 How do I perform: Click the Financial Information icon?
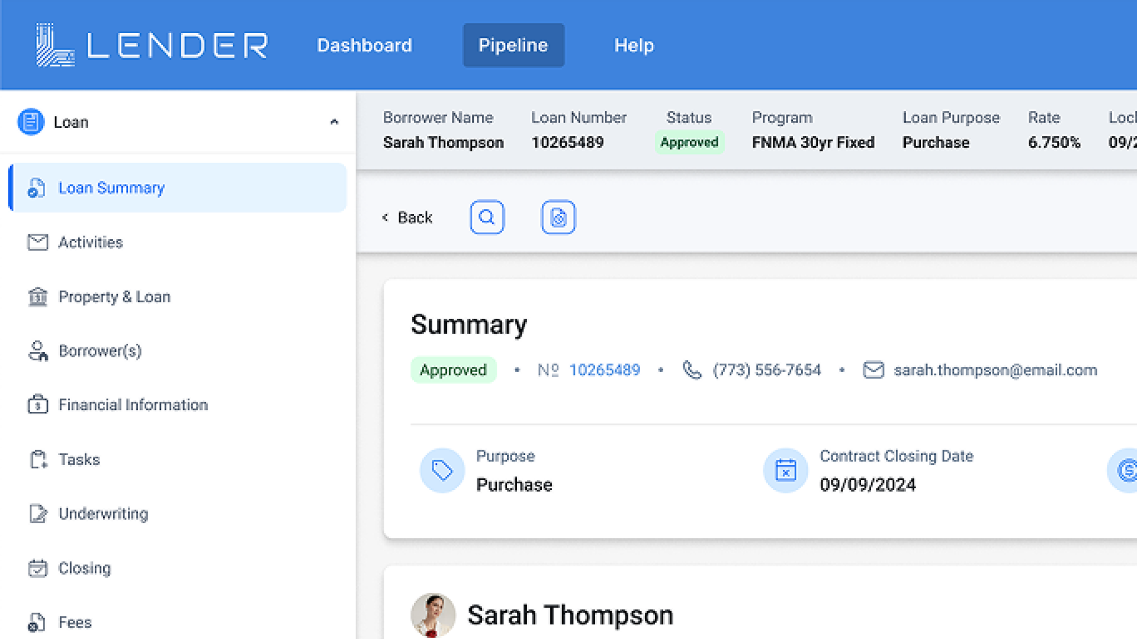click(38, 405)
